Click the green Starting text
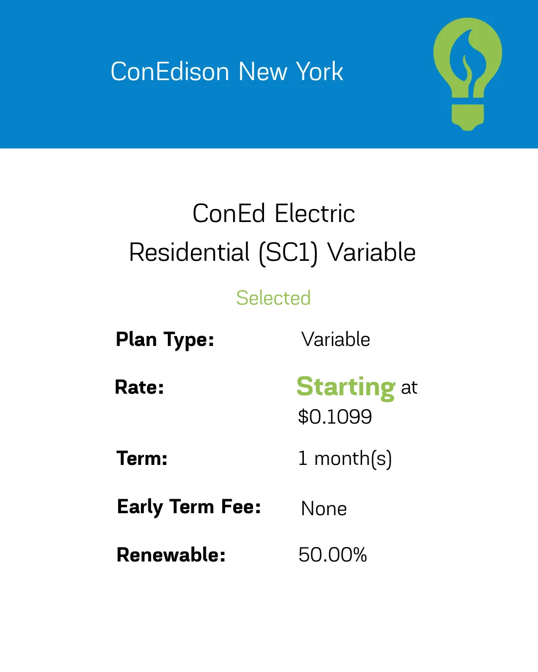Image resolution: width=538 pixels, height=672 pixels. (x=346, y=387)
